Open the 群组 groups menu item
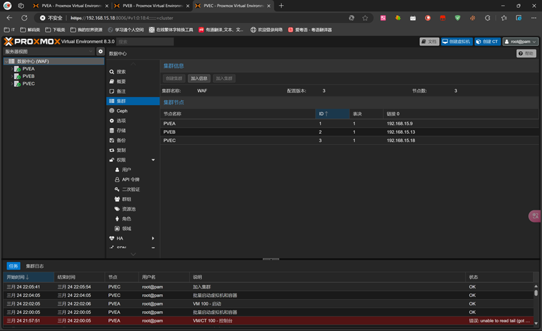This screenshot has width=542, height=331. pos(133,199)
